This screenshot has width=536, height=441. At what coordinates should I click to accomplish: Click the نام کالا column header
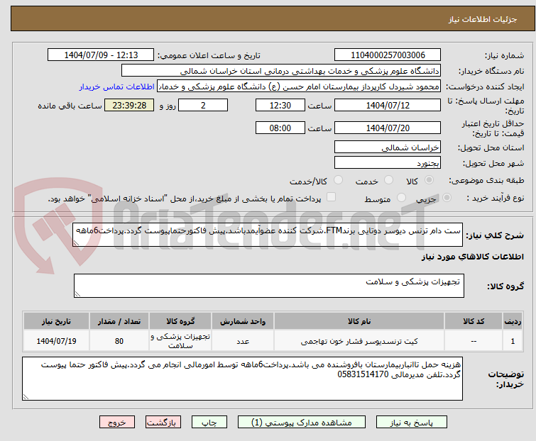(x=359, y=322)
